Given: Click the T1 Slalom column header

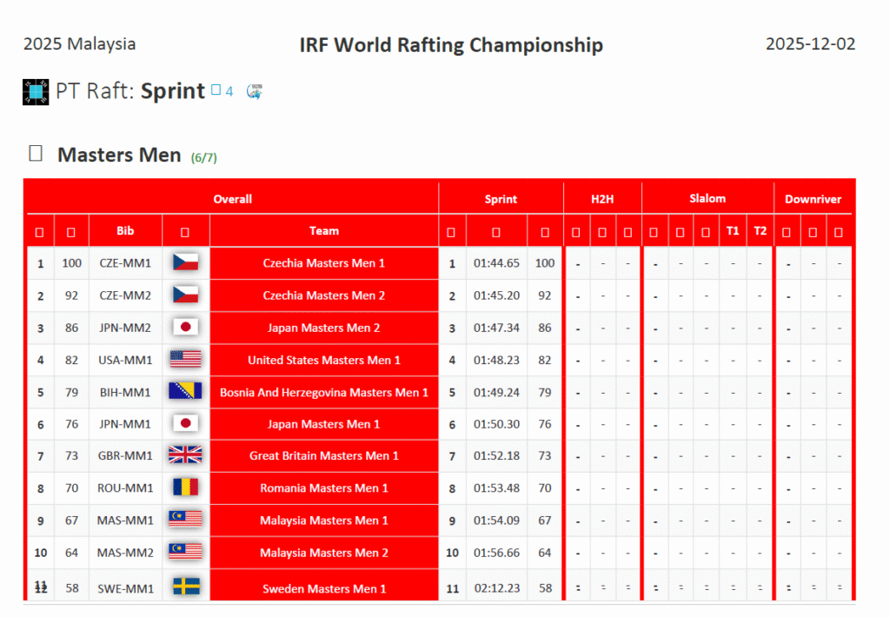Looking at the screenshot, I should pyautogui.click(x=733, y=231).
